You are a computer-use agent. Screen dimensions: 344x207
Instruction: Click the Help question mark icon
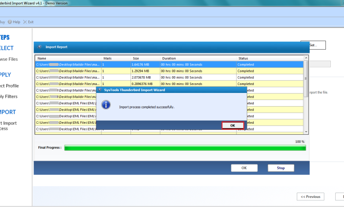pyautogui.click(x=10, y=22)
